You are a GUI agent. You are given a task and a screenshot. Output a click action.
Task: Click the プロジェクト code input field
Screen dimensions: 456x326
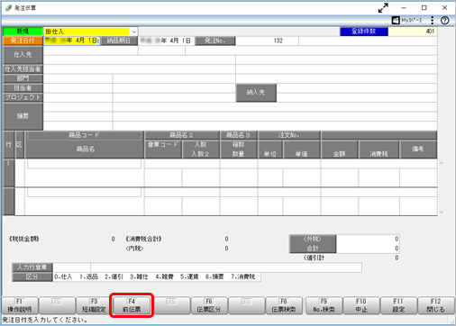(x=78, y=97)
